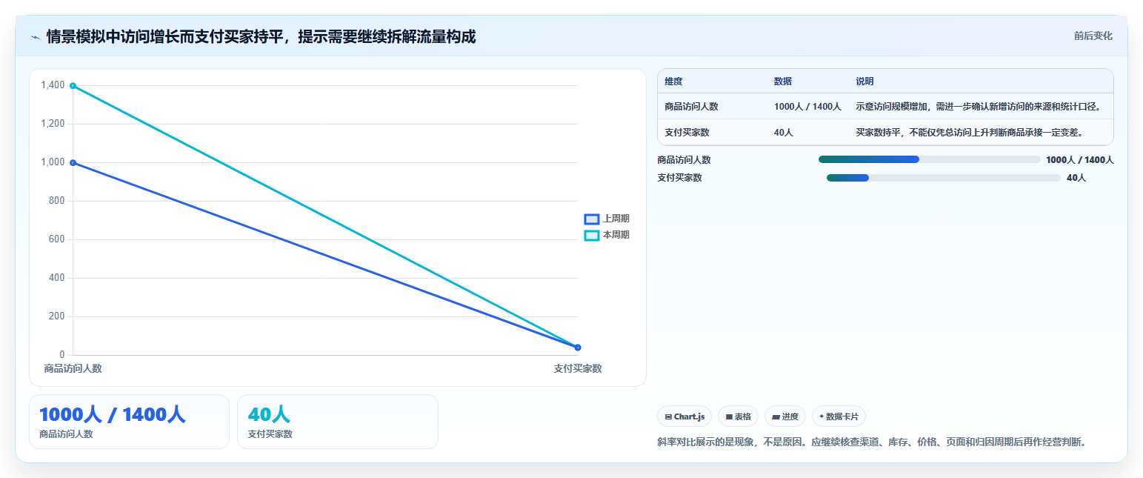Click the description starting 买家数持平
The height and width of the screenshot is (478, 1143).
(970, 133)
